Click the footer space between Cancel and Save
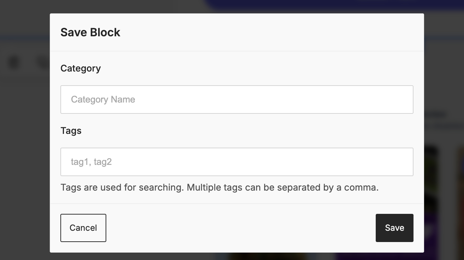The width and height of the screenshot is (464, 260). pos(240,228)
